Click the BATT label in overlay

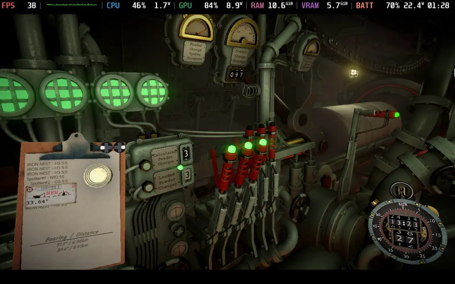365,5
